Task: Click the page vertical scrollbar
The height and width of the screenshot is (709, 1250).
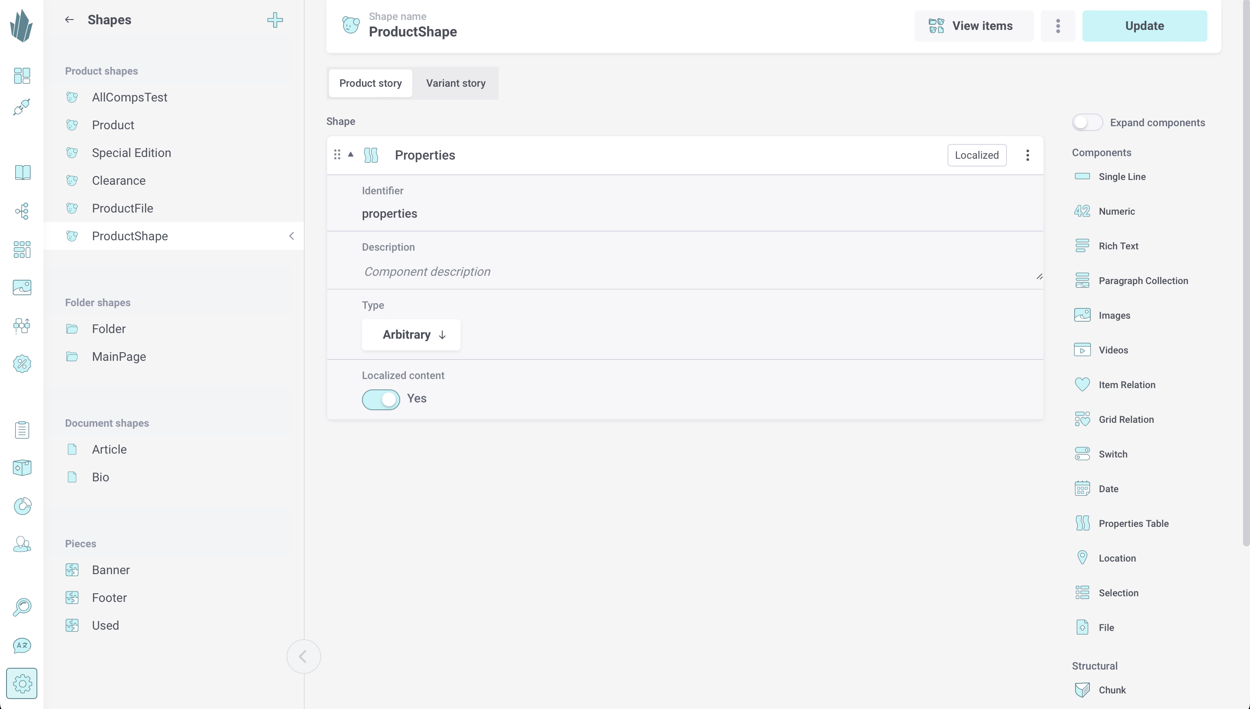Action: (x=1246, y=273)
